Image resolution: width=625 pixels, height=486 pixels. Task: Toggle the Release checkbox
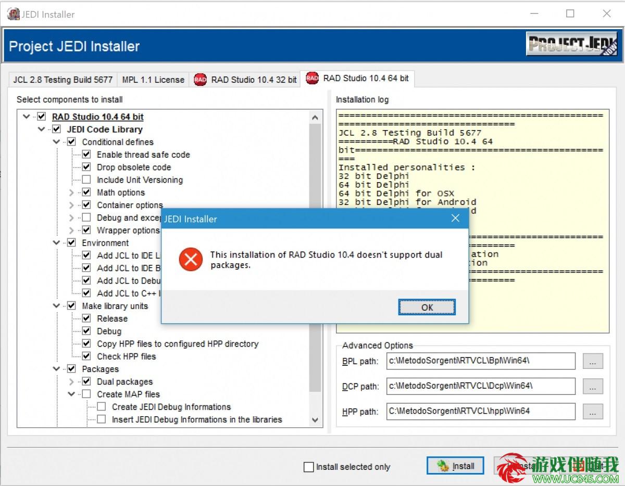pyautogui.click(x=87, y=318)
